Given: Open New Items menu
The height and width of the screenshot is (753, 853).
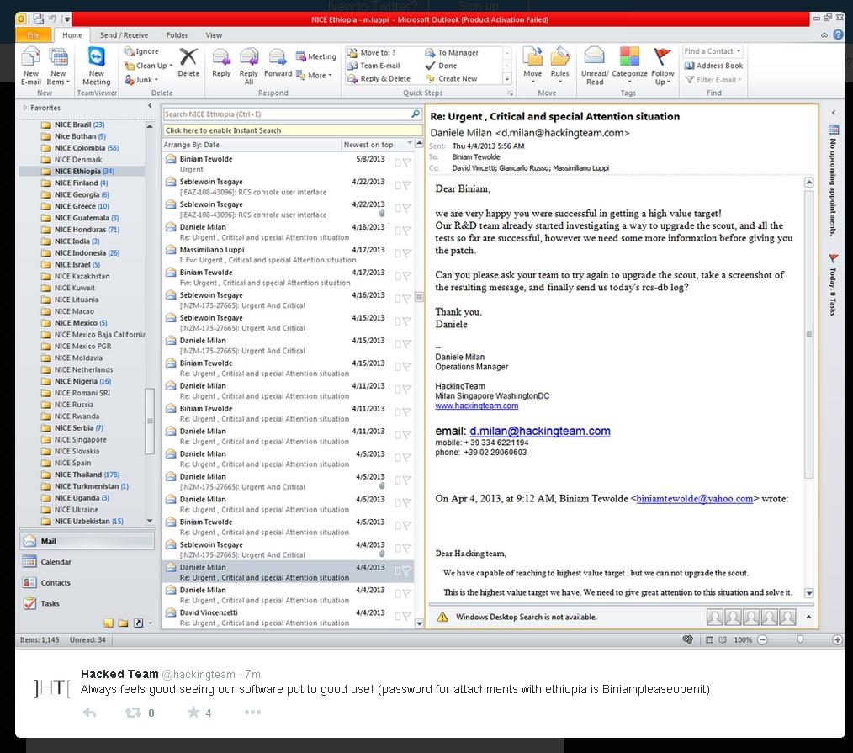Looking at the screenshot, I should click(x=58, y=66).
